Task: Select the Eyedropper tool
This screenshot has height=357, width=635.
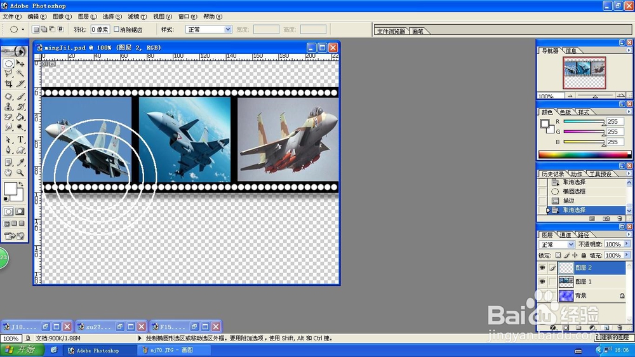Action: [x=20, y=163]
